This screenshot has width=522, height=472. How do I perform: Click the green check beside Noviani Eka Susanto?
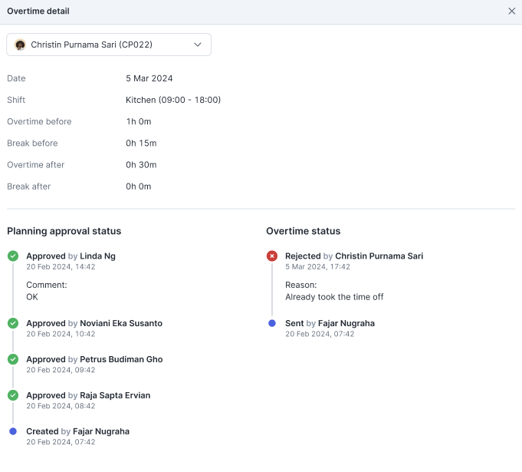(13, 323)
